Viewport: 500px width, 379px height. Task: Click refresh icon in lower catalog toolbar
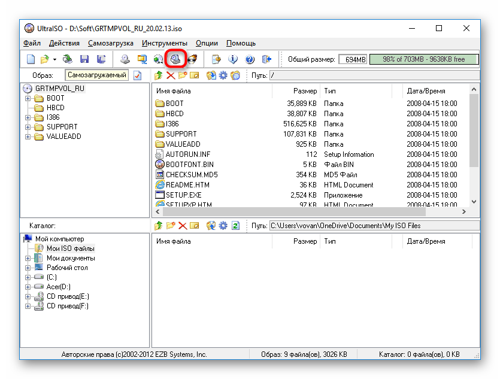point(235,226)
